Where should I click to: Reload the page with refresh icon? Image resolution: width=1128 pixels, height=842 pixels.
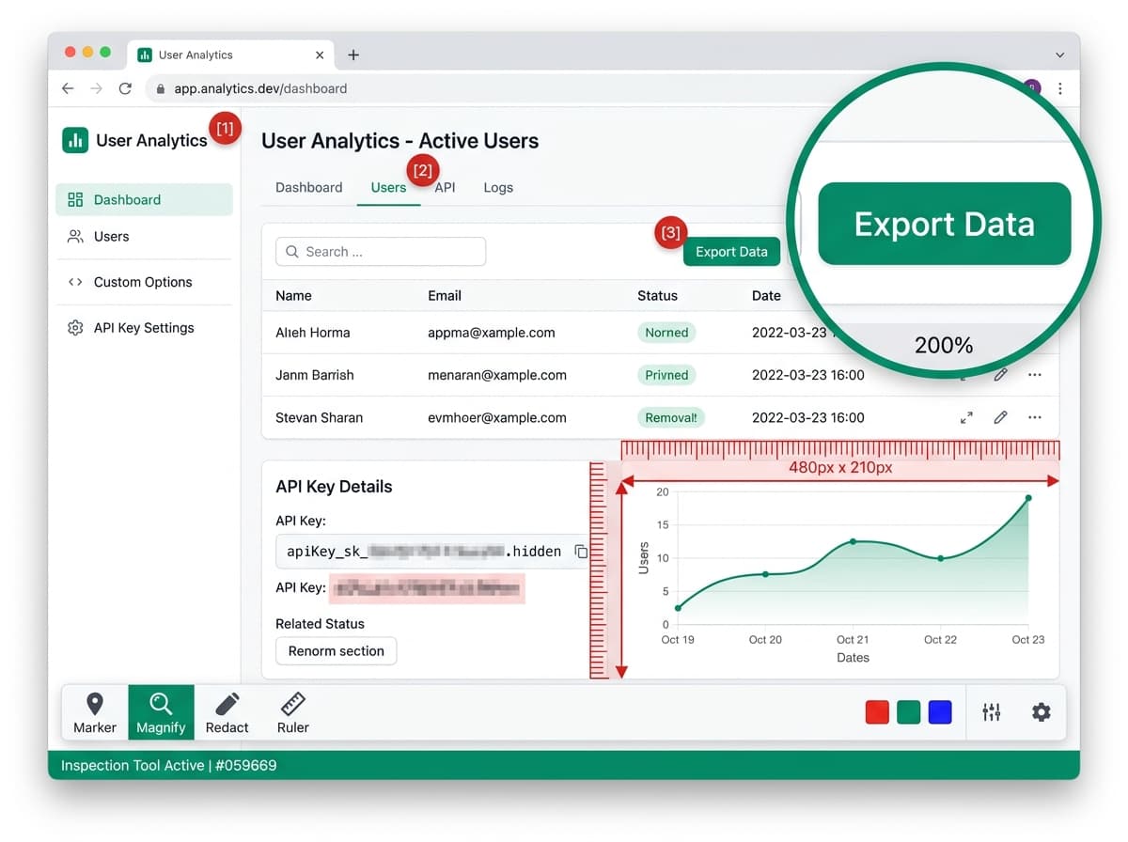pos(125,88)
